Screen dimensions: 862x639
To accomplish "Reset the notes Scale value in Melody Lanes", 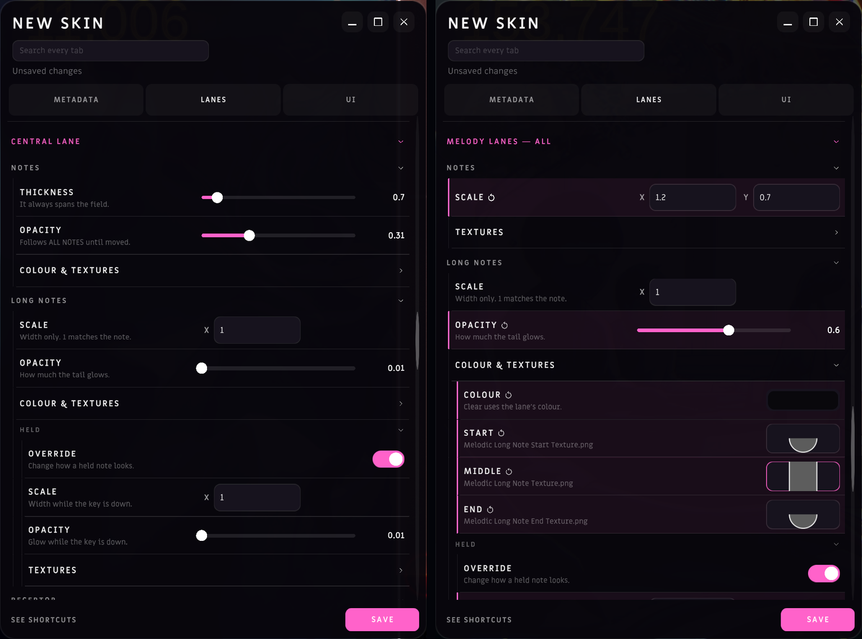I will pyautogui.click(x=492, y=197).
